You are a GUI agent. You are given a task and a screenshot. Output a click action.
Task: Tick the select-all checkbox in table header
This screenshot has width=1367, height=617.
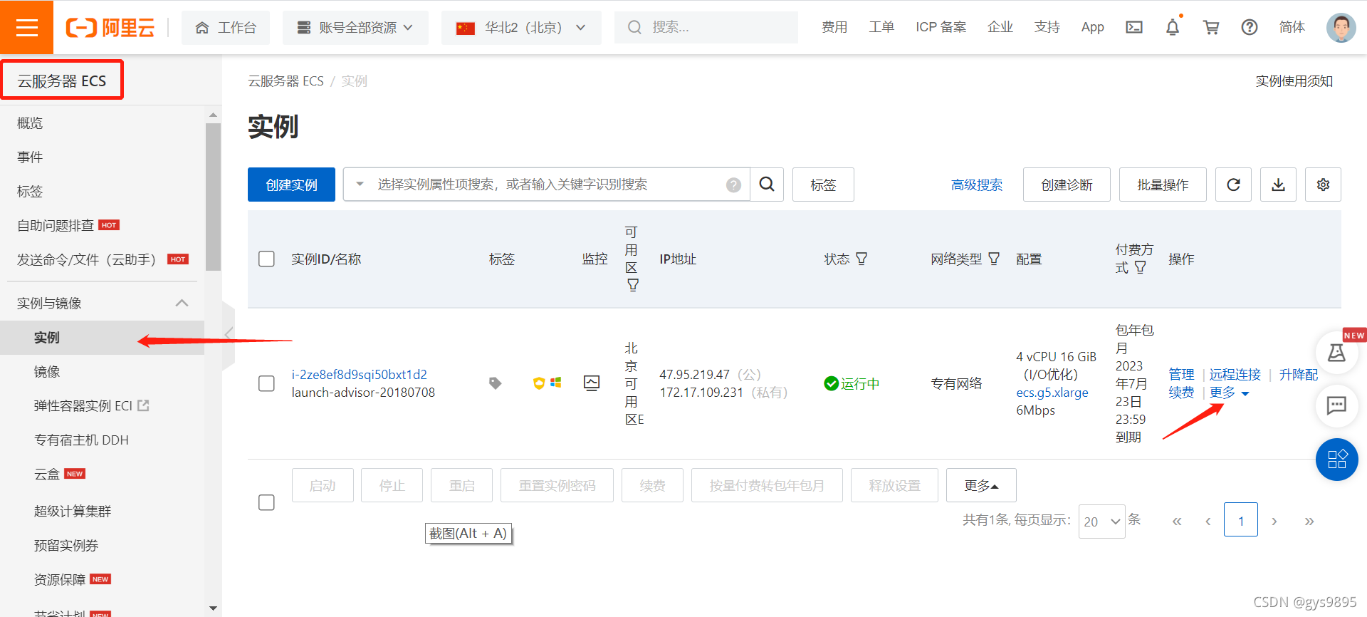(266, 259)
